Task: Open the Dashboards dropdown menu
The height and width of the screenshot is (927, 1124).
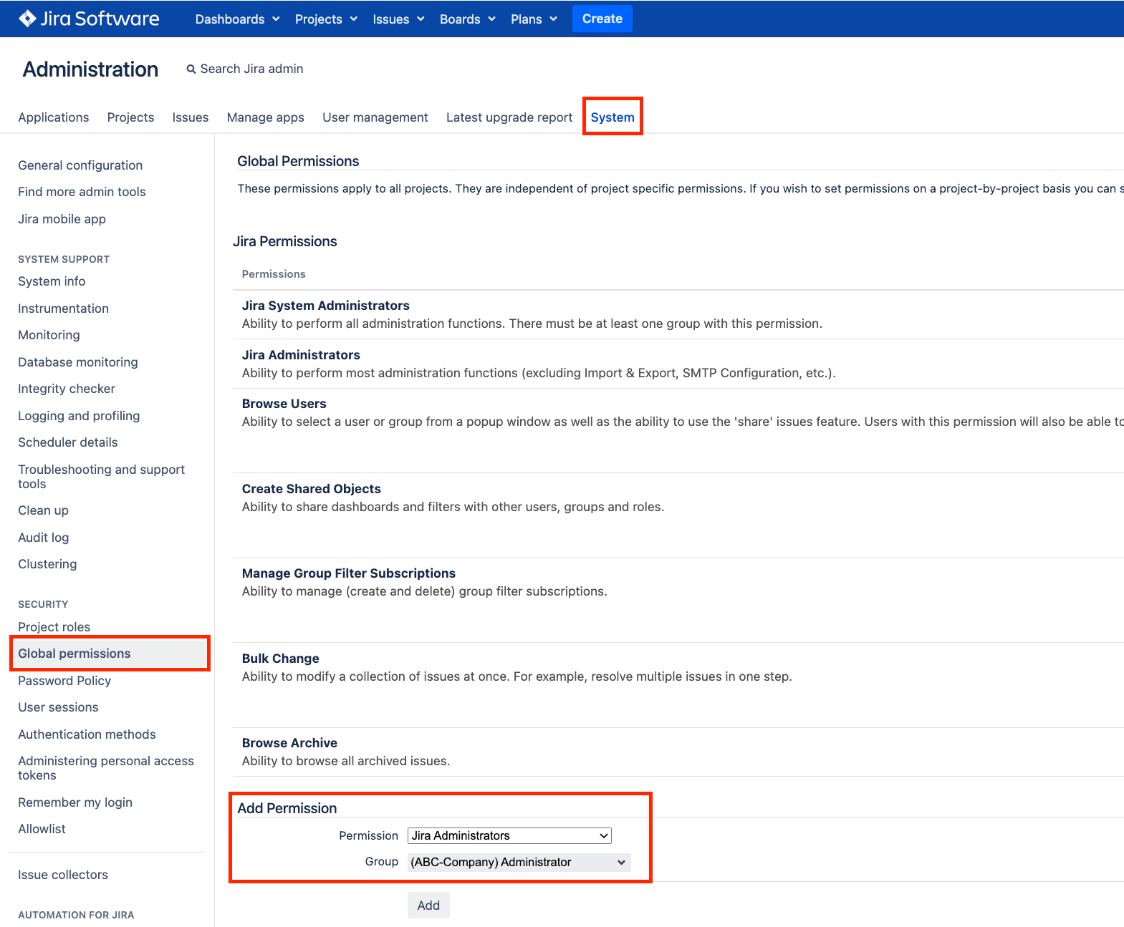Action: pos(237,19)
